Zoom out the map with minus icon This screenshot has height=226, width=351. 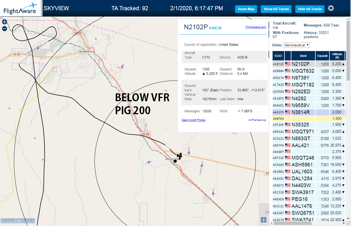(4, 29)
